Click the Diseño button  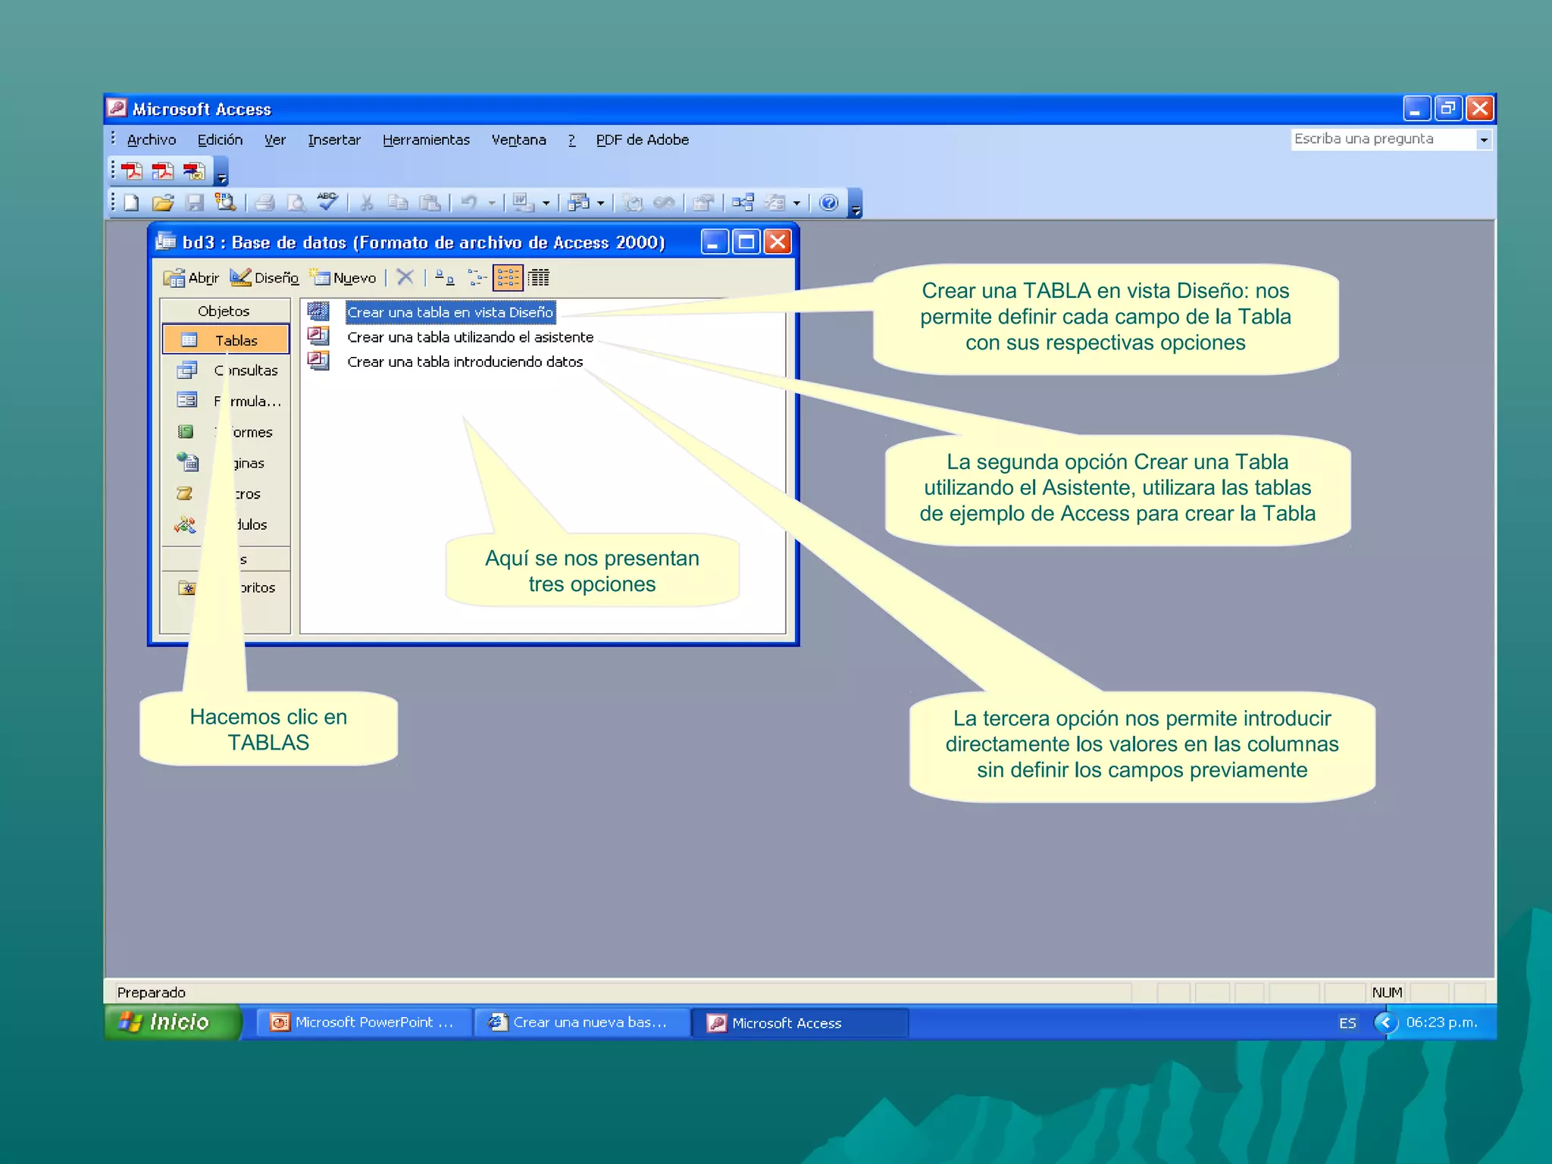(x=264, y=278)
